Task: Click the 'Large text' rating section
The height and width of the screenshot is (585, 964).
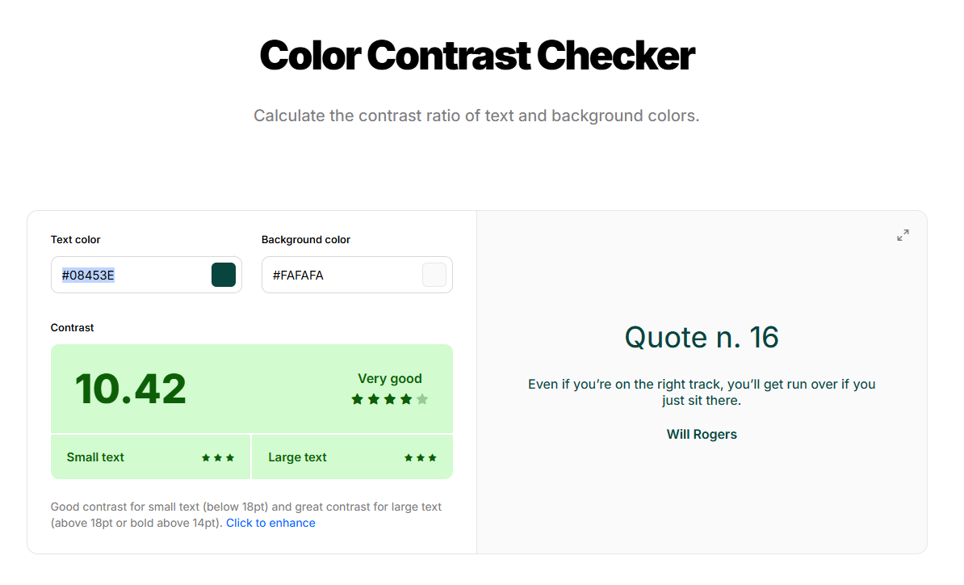Action: click(x=297, y=457)
